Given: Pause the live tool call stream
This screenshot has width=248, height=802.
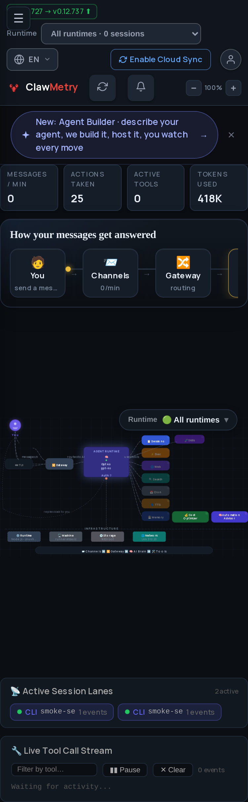Looking at the screenshot, I should point(125,770).
